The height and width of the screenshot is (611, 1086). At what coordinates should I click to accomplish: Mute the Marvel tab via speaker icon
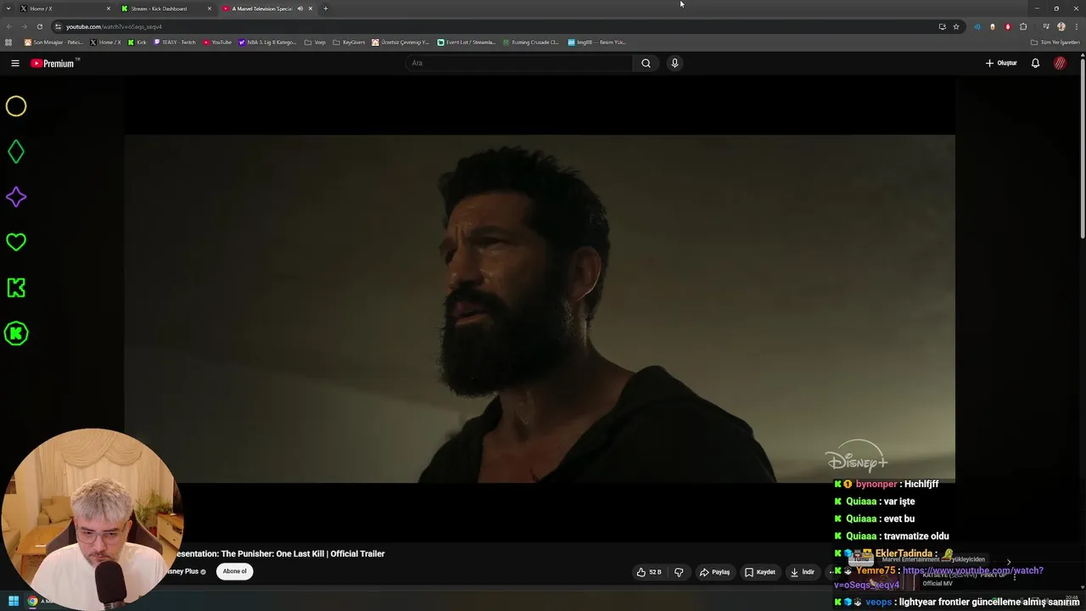(299, 8)
